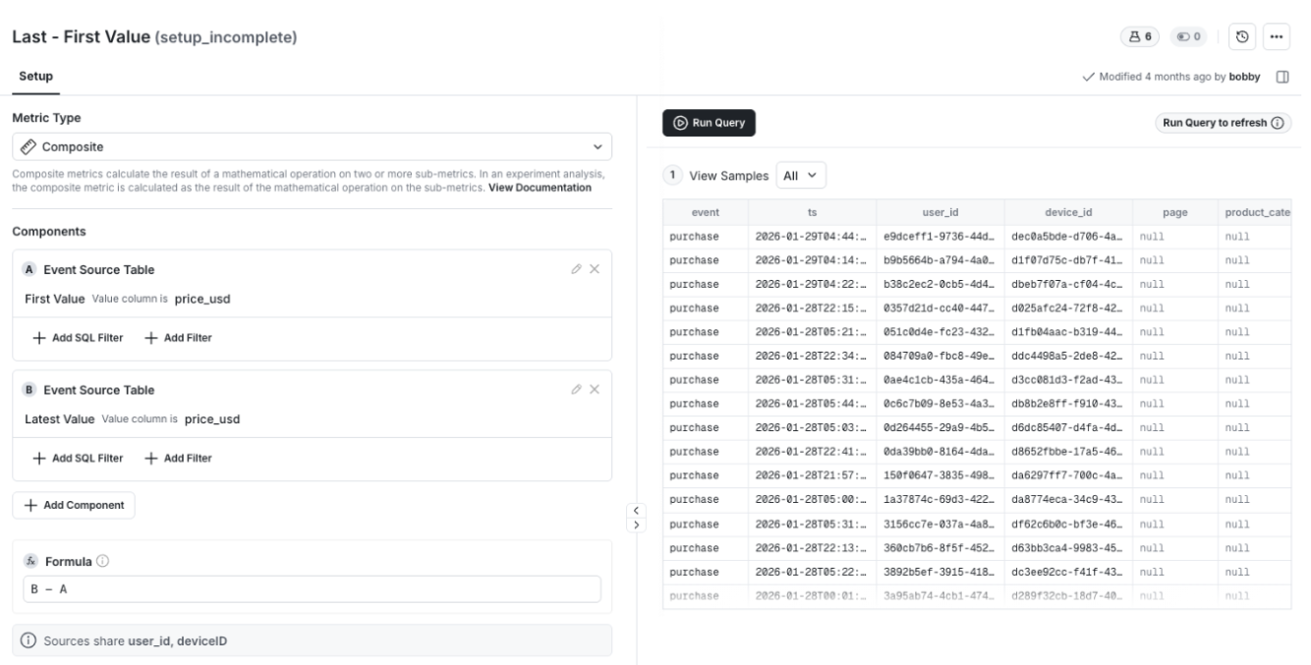The width and height of the screenshot is (1311, 665).
Task: Open the Metric Type Composite dropdown
Action: 312,146
